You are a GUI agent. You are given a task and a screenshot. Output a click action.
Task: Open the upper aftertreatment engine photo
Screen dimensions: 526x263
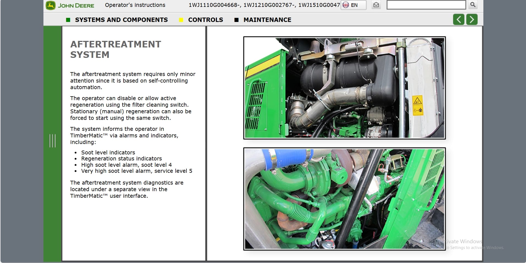point(344,88)
